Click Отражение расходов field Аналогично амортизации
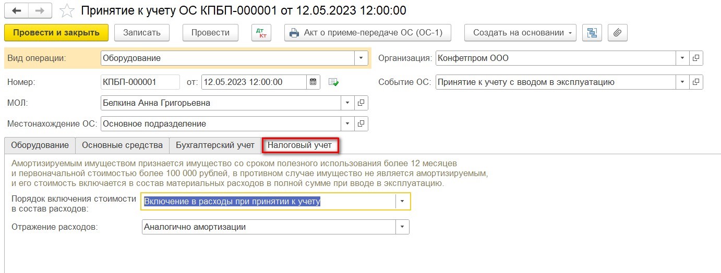Screen dimensions: 721x273 [269, 227]
